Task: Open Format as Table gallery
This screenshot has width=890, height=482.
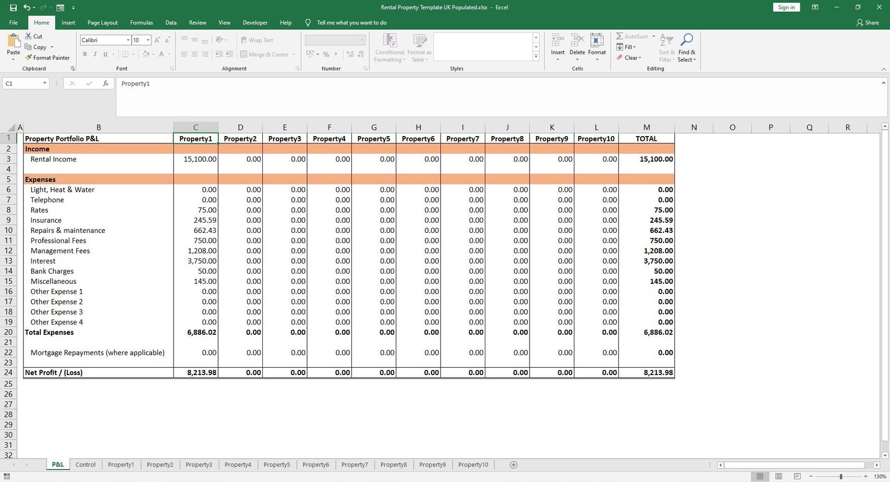Action: (419, 48)
